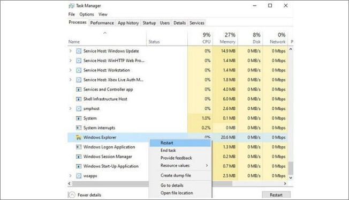Click the vertical scrollbar down arrow
This screenshot has height=200, width=349.
(291, 177)
